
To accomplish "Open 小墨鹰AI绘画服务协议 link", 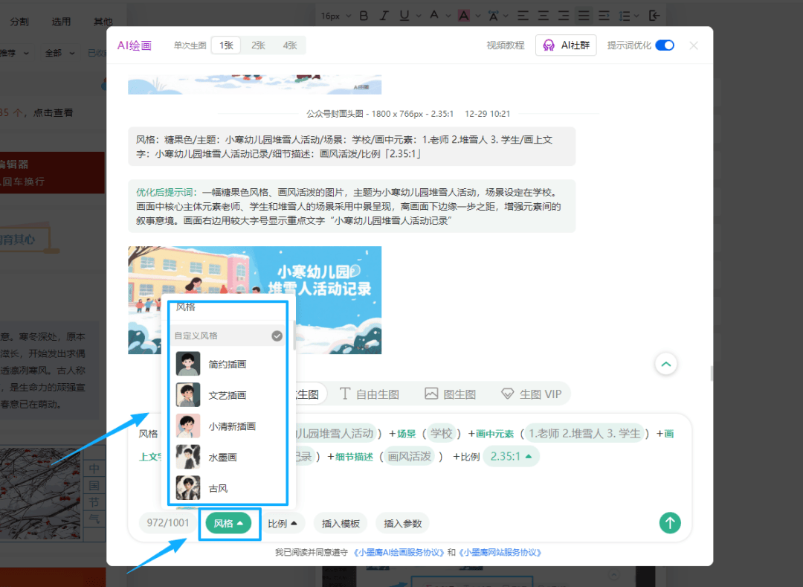I will (399, 553).
